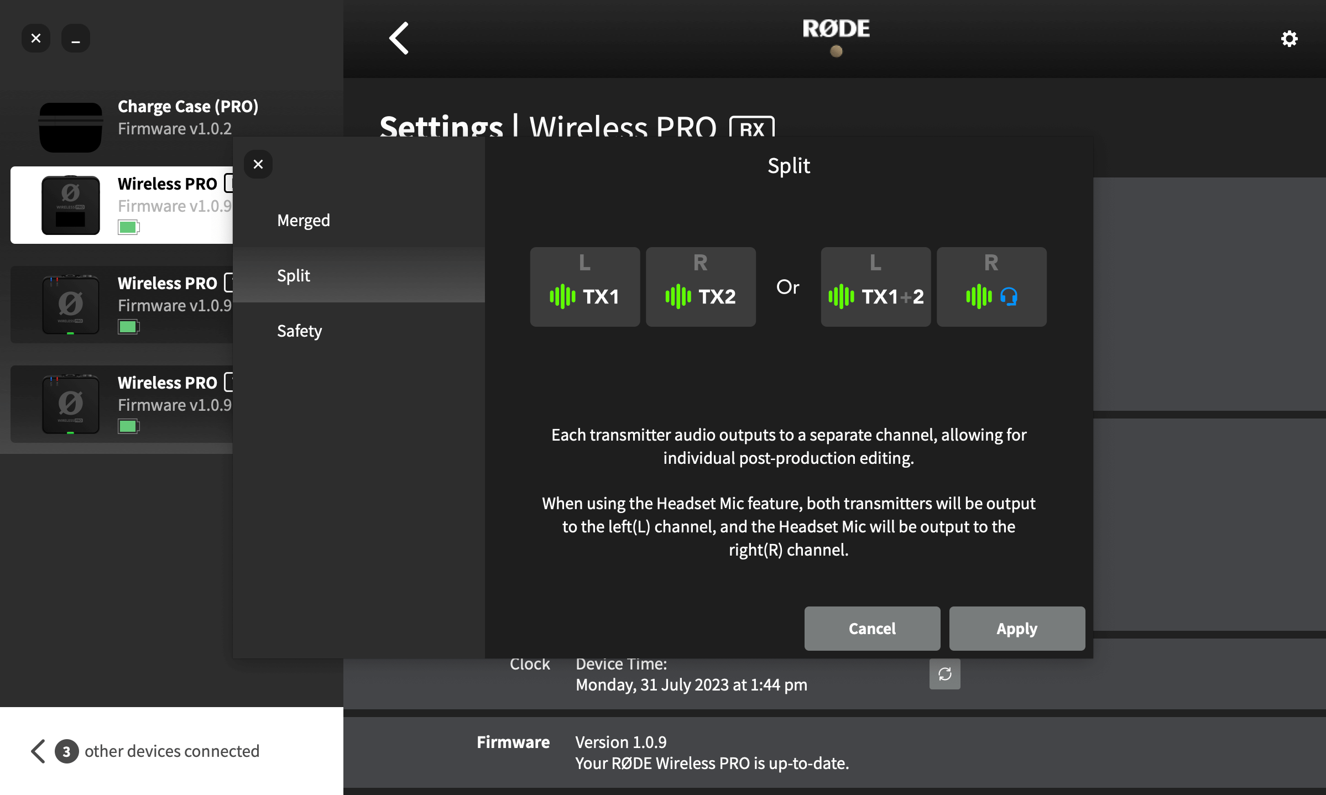Click the Cancel button

click(x=872, y=629)
